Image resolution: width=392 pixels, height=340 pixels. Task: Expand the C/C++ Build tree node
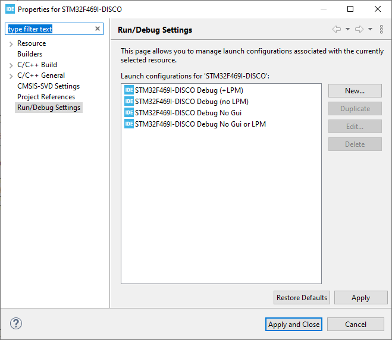coord(11,65)
